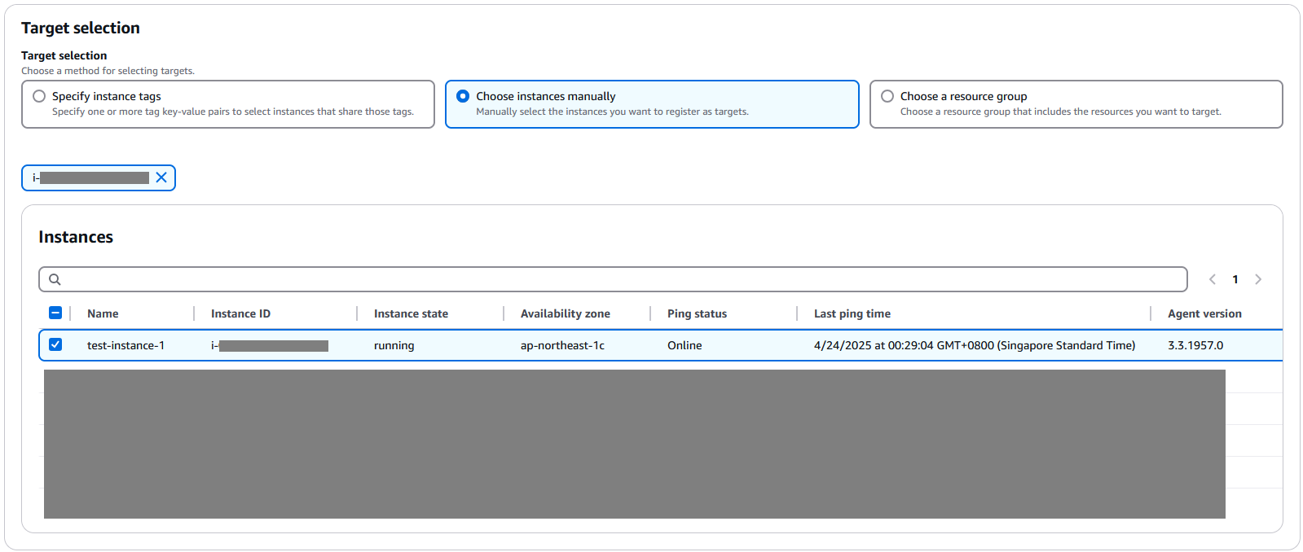
Task: Select the Choose instances manually option
Action: click(x=652, y=104)
